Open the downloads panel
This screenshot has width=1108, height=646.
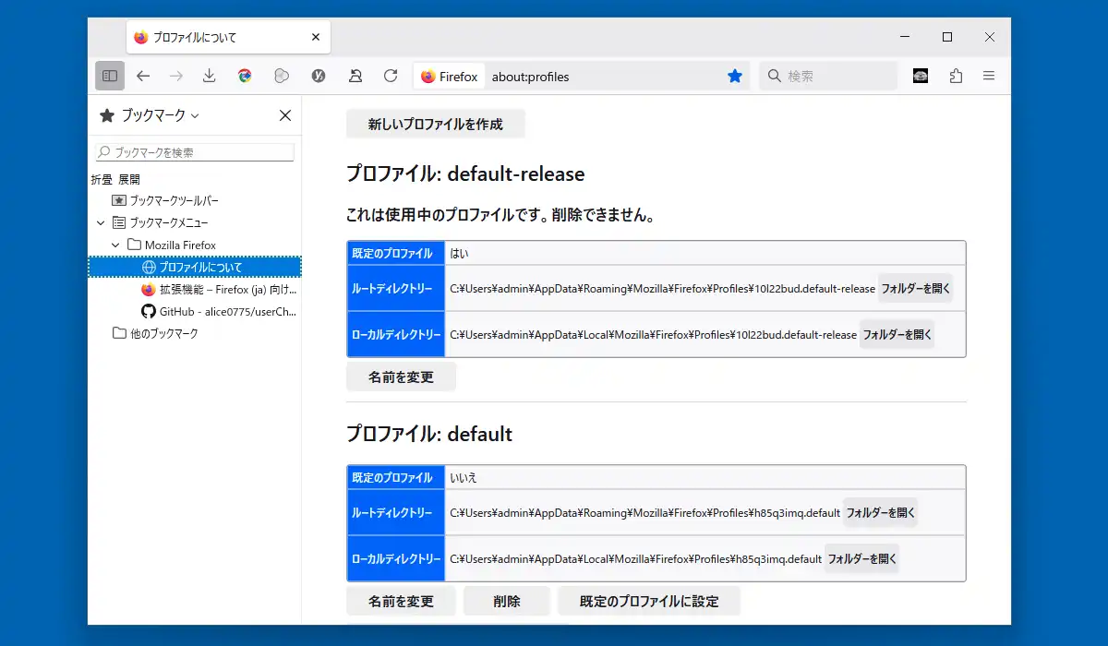click(210, 76)
